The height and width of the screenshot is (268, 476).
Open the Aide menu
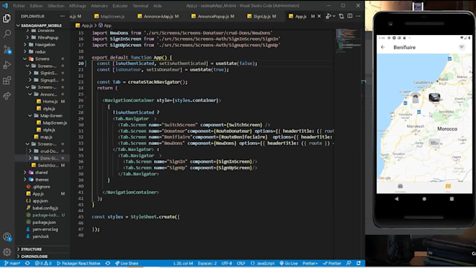(157, 6)
